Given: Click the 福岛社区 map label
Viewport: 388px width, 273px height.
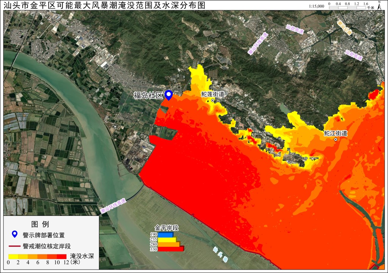Looking at the screenshot, I should tap(148, 95).
